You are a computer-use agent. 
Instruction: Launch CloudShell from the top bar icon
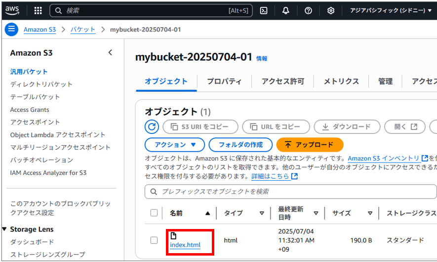[264, 10]
